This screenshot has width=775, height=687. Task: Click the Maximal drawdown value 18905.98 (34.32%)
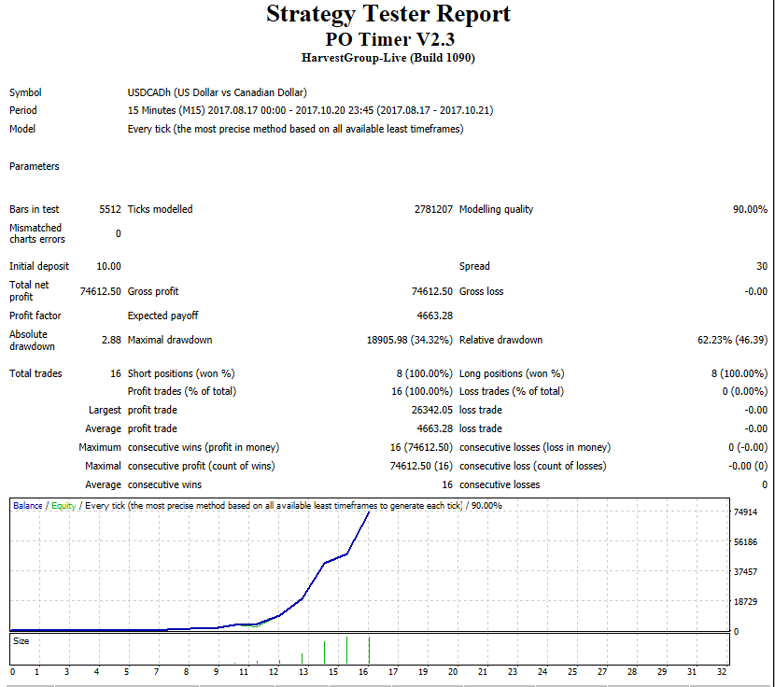pos(409,340)
